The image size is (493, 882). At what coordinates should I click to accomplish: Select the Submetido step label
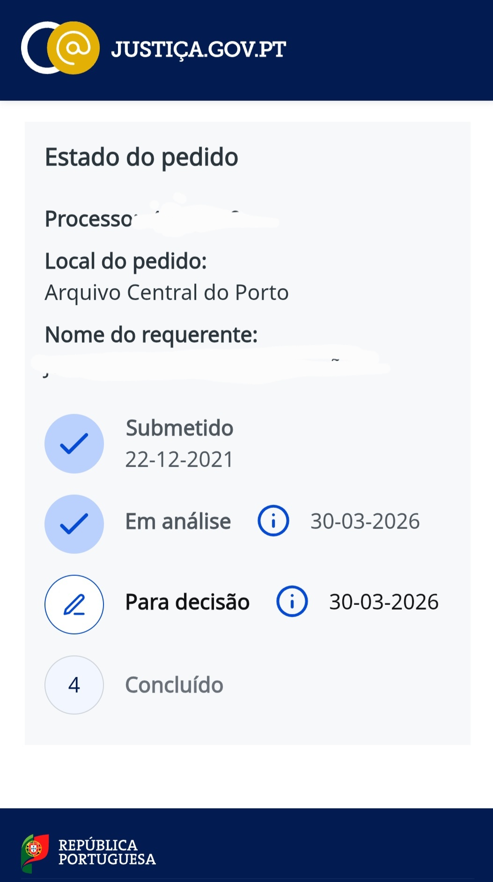point(179,428)
